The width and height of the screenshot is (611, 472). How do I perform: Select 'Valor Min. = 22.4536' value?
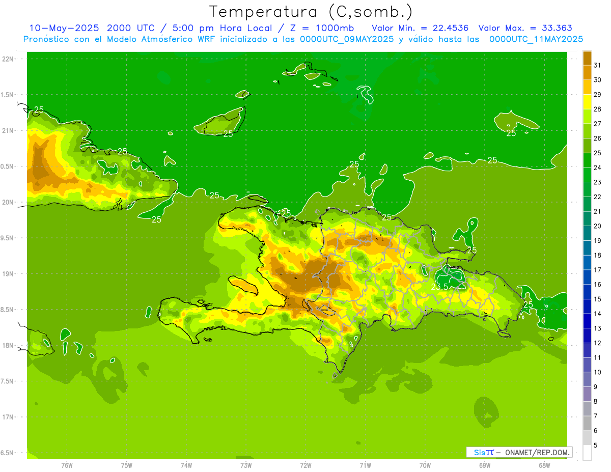pyautogui.click(x=420, y=28)
